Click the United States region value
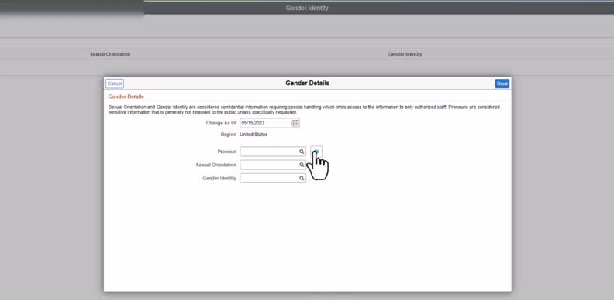The image size is (614, 300). click(254, 135)
